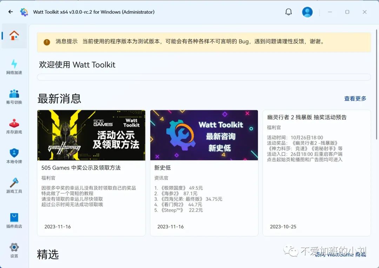Open the notifications bell
The width and height of the screenshot is (379, 268).
click(288, 12)
